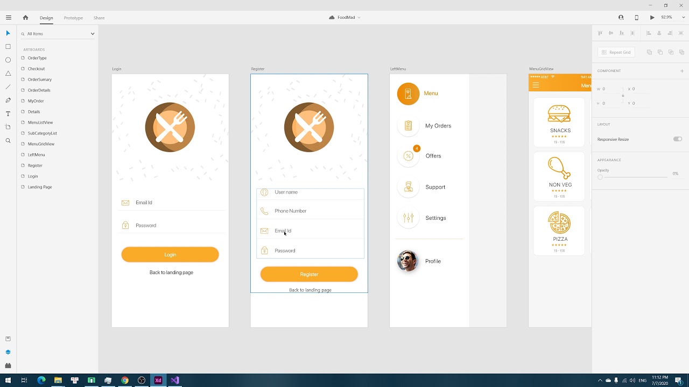
Task: Click the orange Register button on artboard
Action: [309, 274]
